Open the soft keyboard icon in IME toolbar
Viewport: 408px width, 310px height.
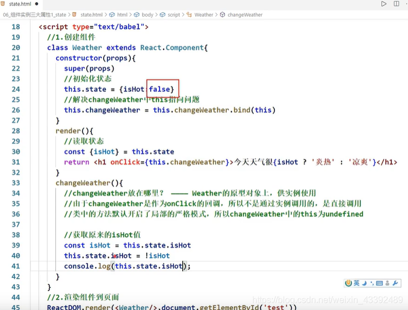coord(379,283)
